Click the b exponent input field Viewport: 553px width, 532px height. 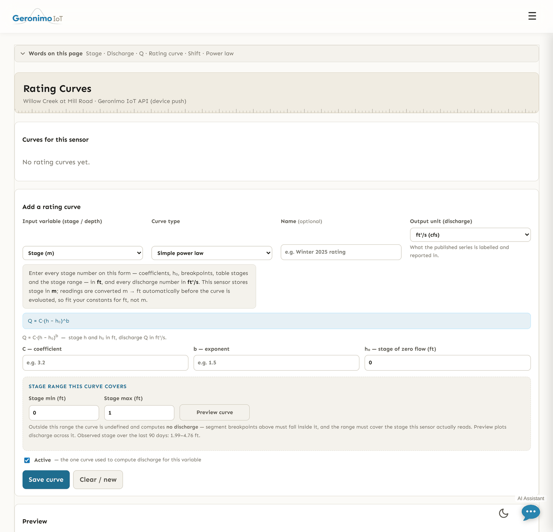276,363
